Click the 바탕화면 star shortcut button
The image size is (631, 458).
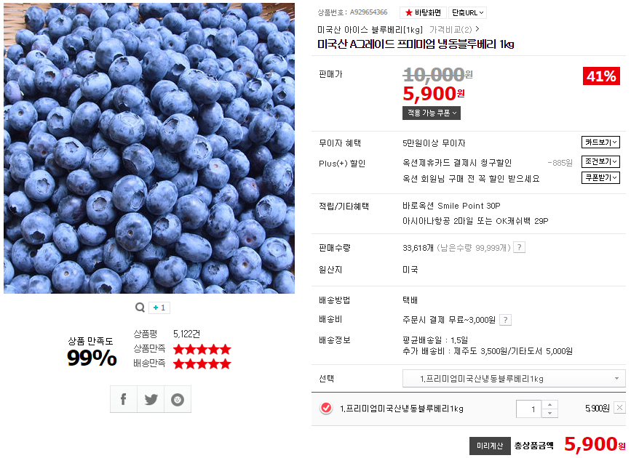pyautogui.click(x=423, y=12)
